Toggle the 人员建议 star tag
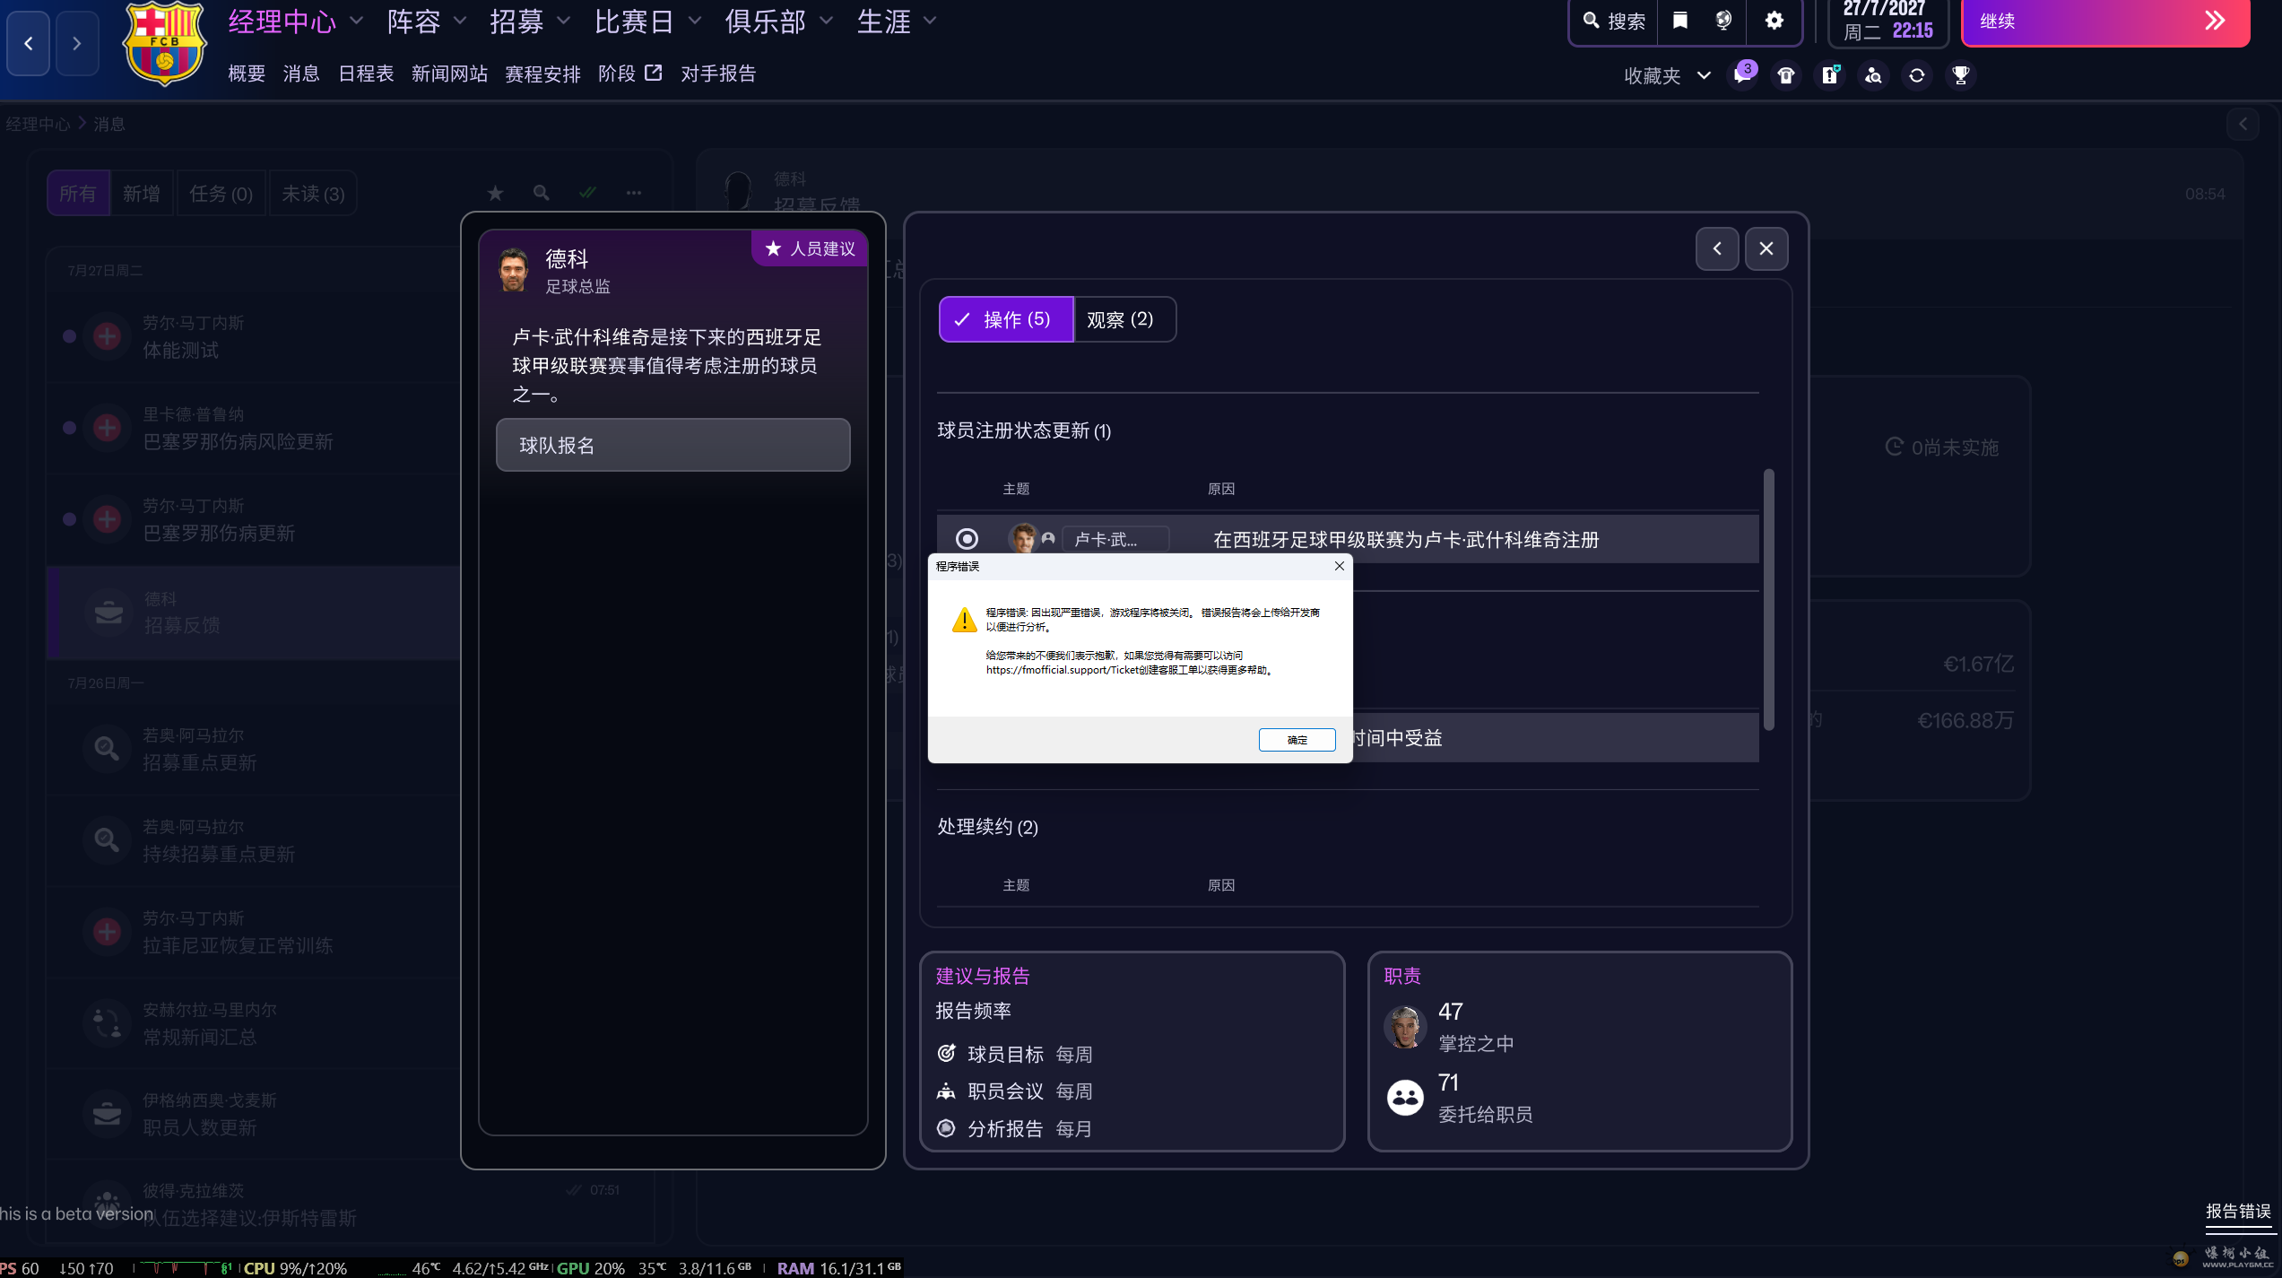 pyautogui.click(x=810, y=248)
